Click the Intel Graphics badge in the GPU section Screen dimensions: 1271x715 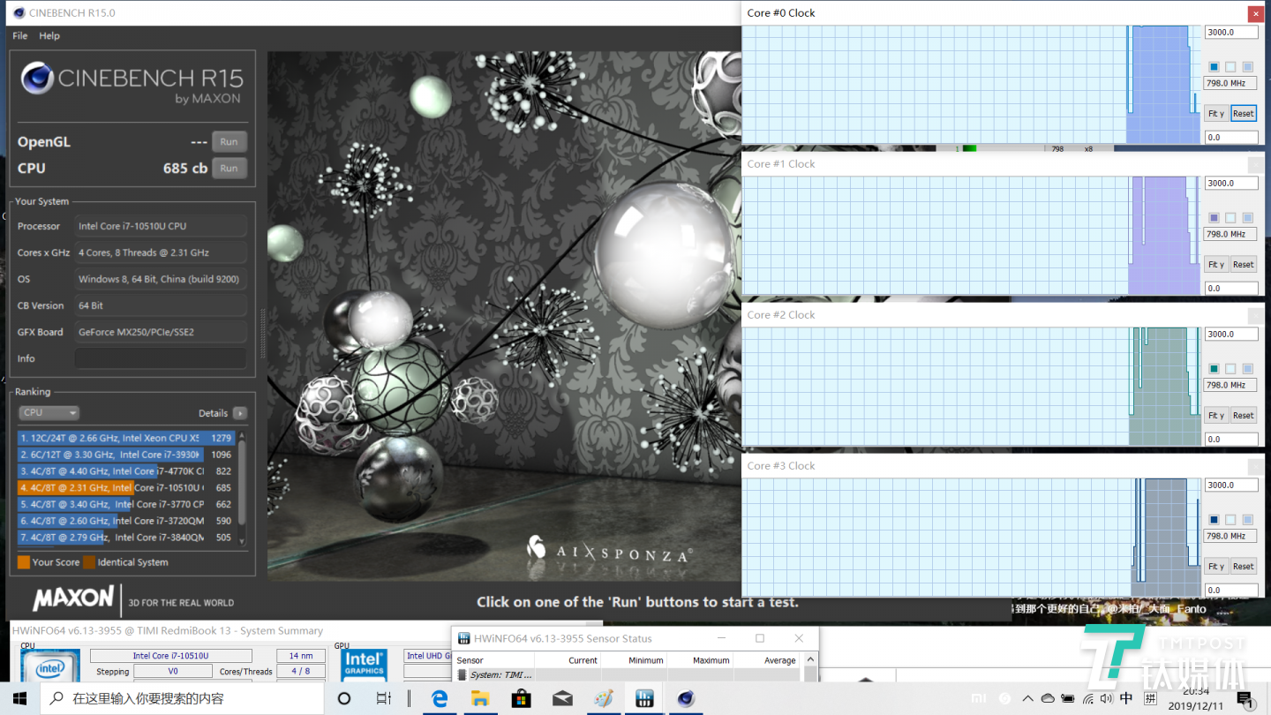pos(364,666)
